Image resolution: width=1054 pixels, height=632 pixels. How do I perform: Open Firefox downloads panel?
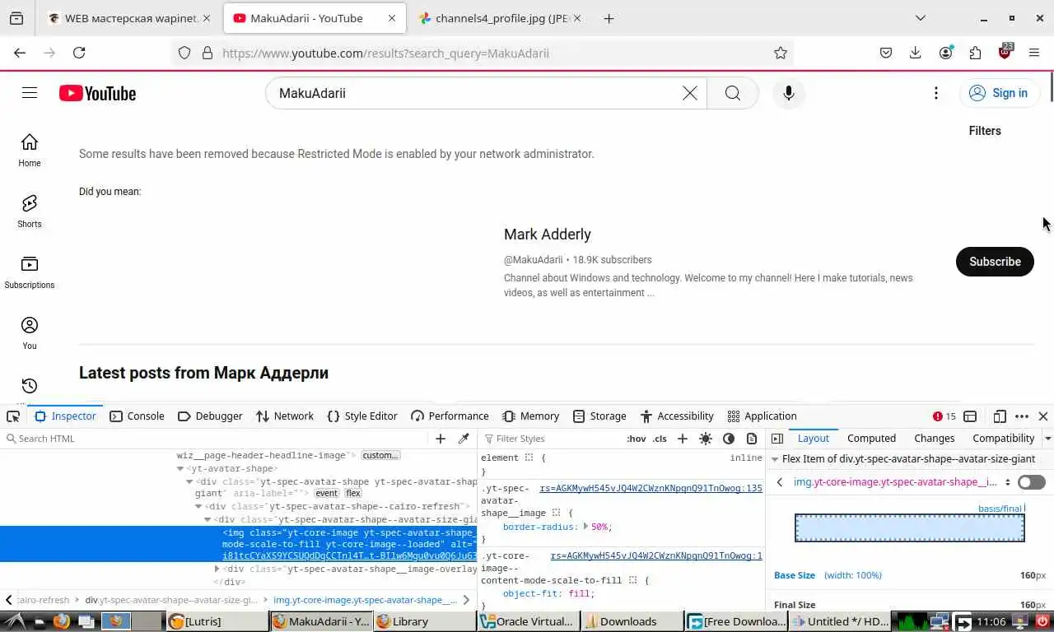point(916,53)
